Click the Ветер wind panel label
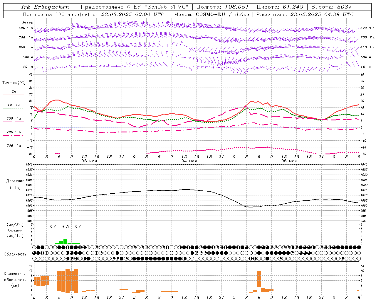The width and height of the screenshot is (376, 300). coord(27,22)
